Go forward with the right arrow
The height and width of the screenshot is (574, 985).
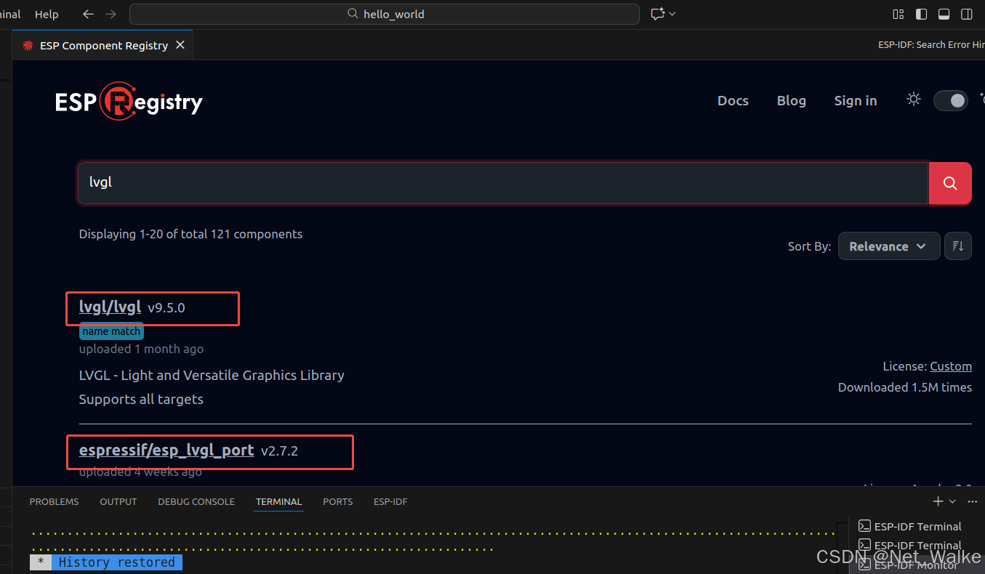110,14
